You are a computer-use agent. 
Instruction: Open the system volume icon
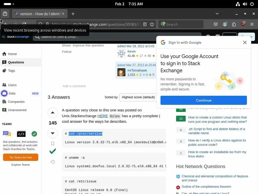click(245, 4)
